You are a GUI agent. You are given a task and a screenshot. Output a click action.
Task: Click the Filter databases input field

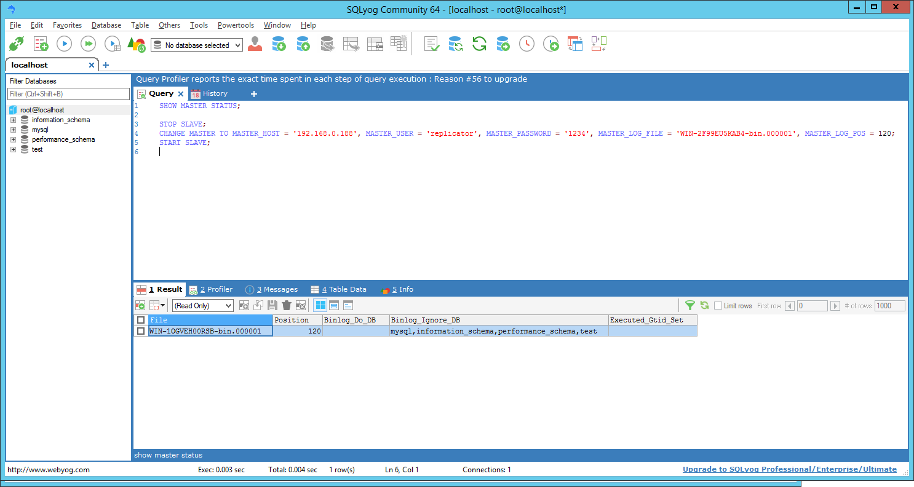tap(68, 94)
